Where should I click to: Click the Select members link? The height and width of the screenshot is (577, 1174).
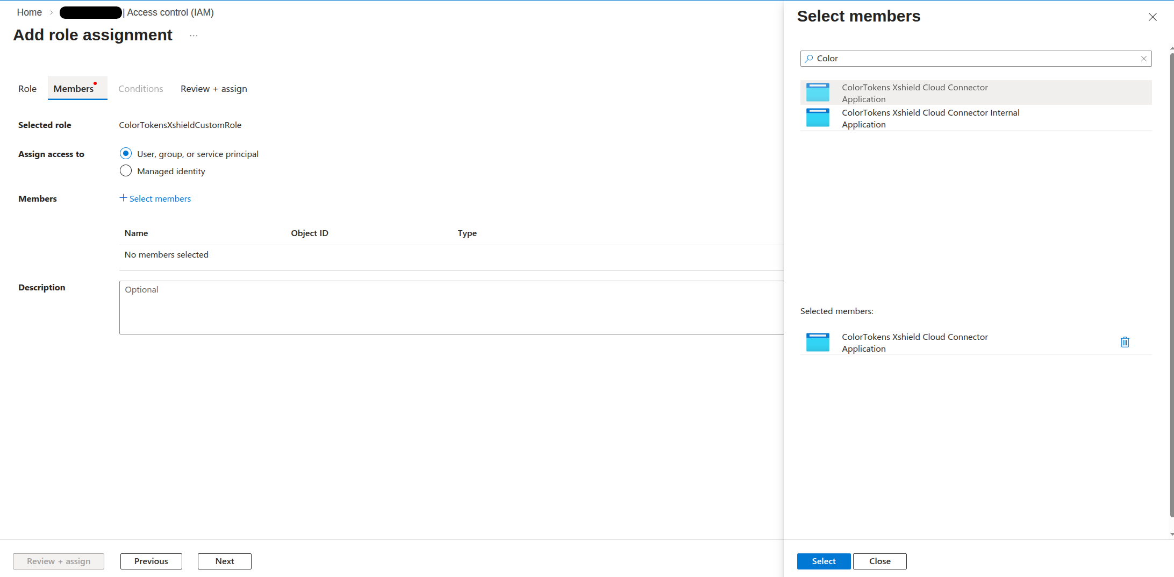coord(160,198)
